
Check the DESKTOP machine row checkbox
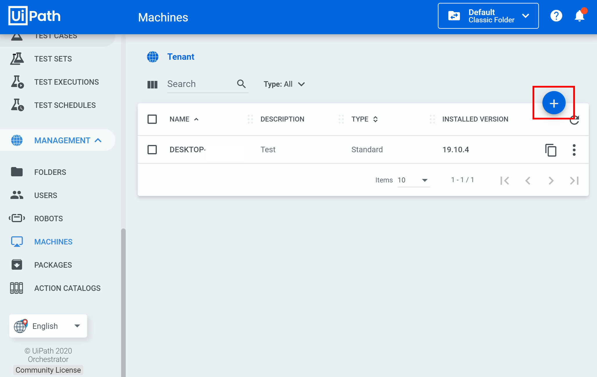pos(152,150)
